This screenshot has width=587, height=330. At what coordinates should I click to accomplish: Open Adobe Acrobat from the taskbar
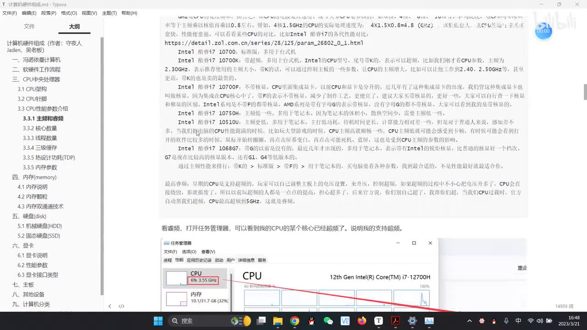(x=395, y=321)
